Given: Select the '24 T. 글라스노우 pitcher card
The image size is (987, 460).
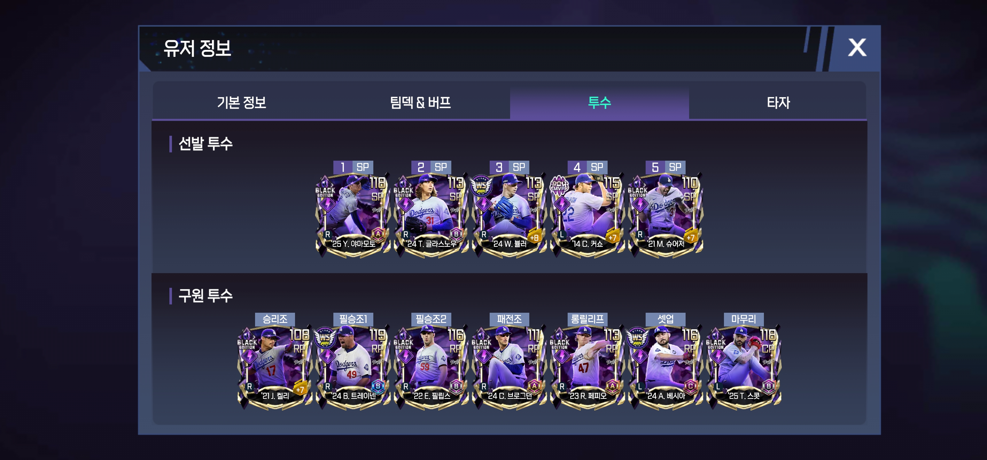Looking at the screenshot, I should pyautogui.click(x=431, y=215).
